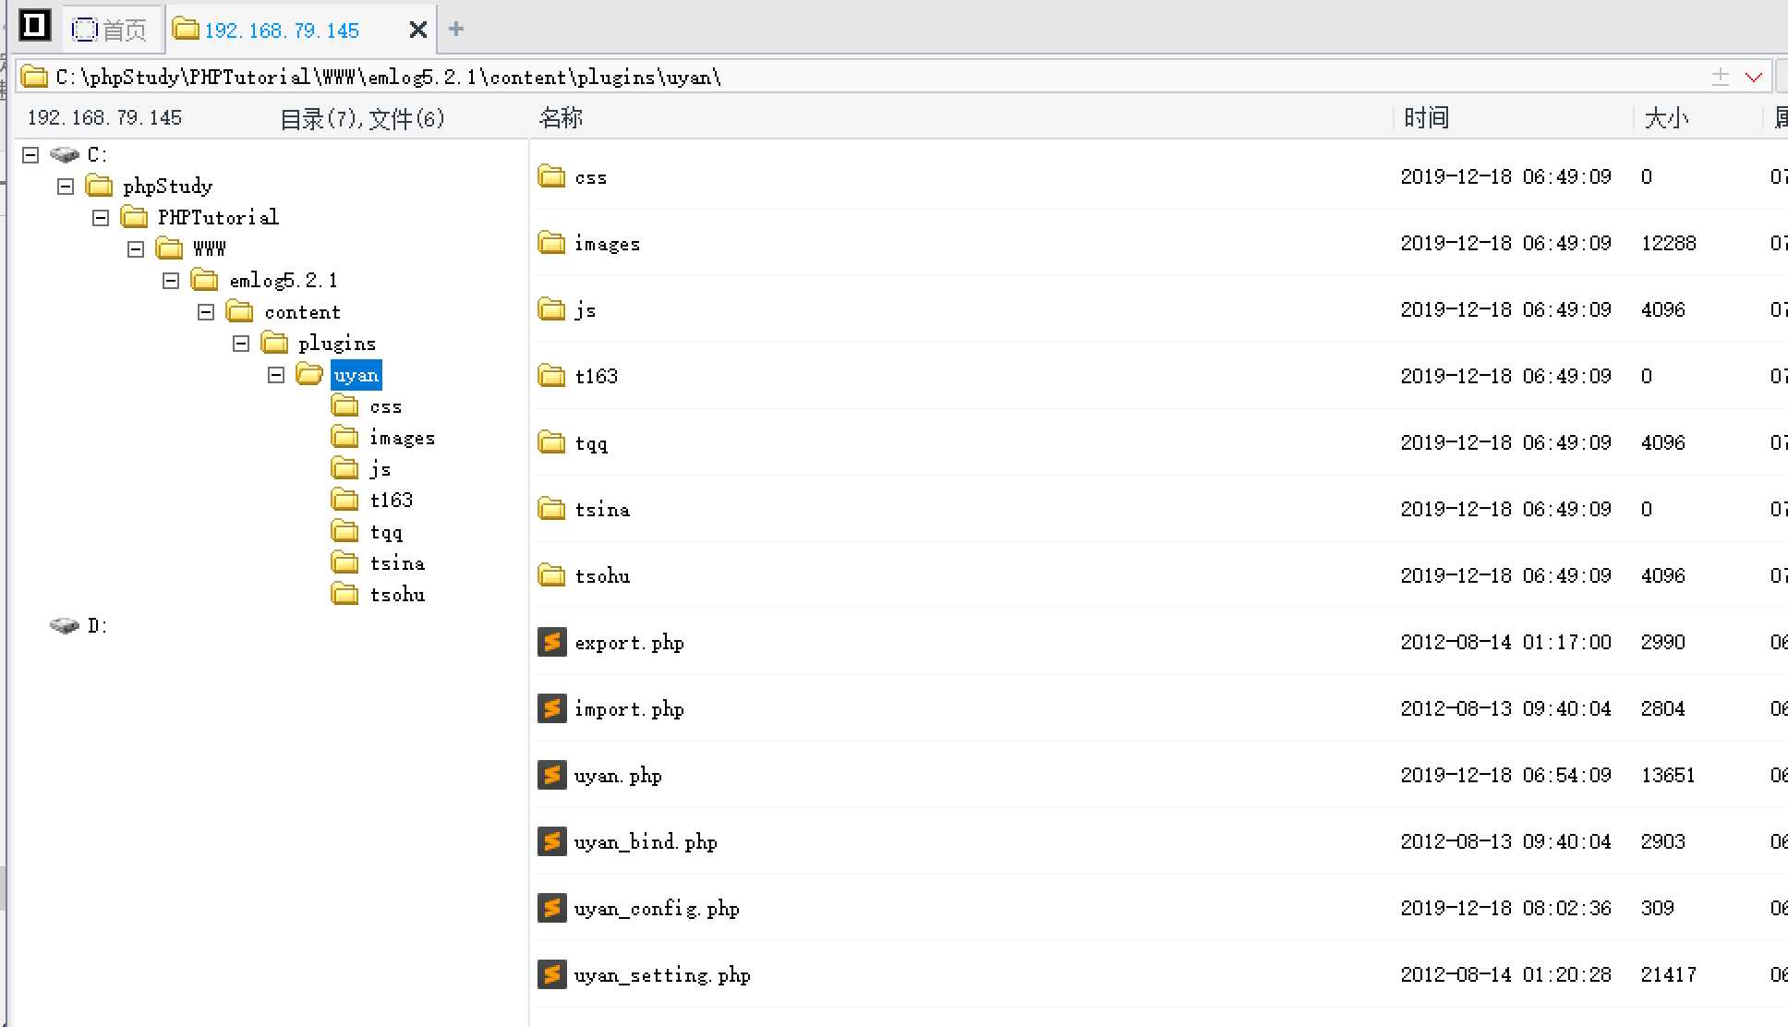
Task: Close the 192.168.79.145 tab
Action: pyautogui.click(x=417, y=30)
